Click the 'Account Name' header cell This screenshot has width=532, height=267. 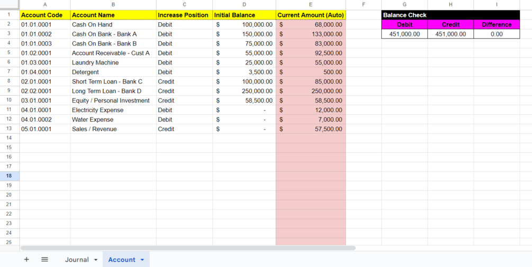pyautogui.click(x=113, y=15)
